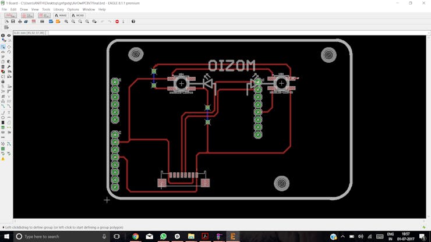Open the View menu
The width and height of the screenshot is (431, 242).
coord(35,9)
